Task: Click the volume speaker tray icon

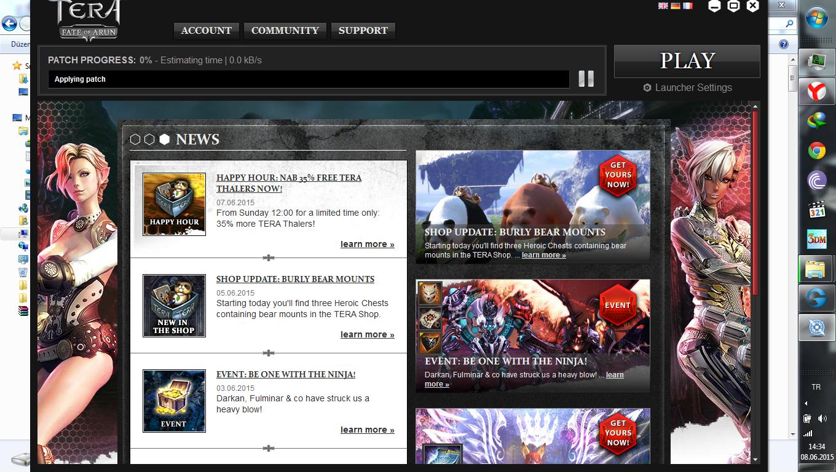Action: point(823,419)
